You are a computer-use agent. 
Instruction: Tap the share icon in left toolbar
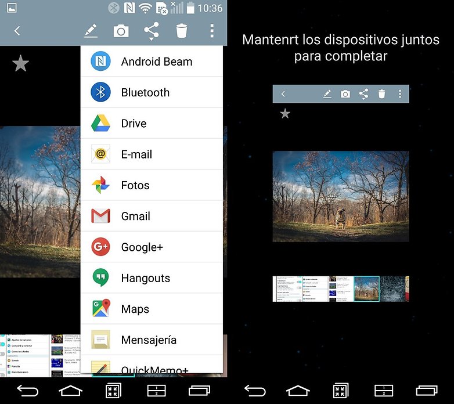click(x=152, y=31)
